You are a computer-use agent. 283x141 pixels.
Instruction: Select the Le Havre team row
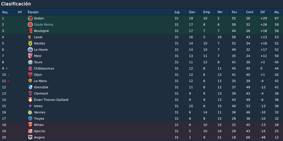click(141, 50)
